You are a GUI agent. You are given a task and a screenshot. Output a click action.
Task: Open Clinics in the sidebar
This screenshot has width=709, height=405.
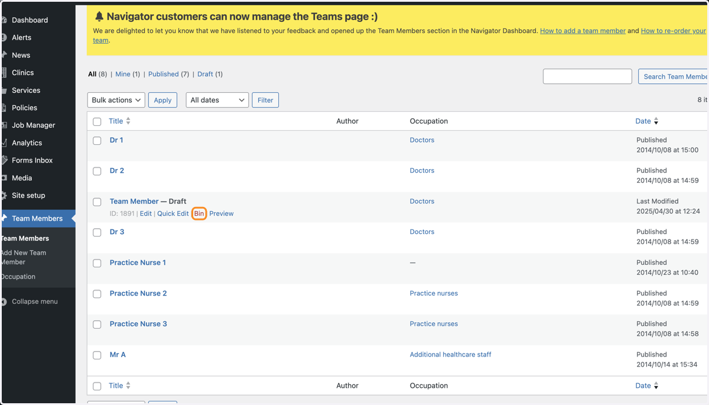click(x=23, y=73)
